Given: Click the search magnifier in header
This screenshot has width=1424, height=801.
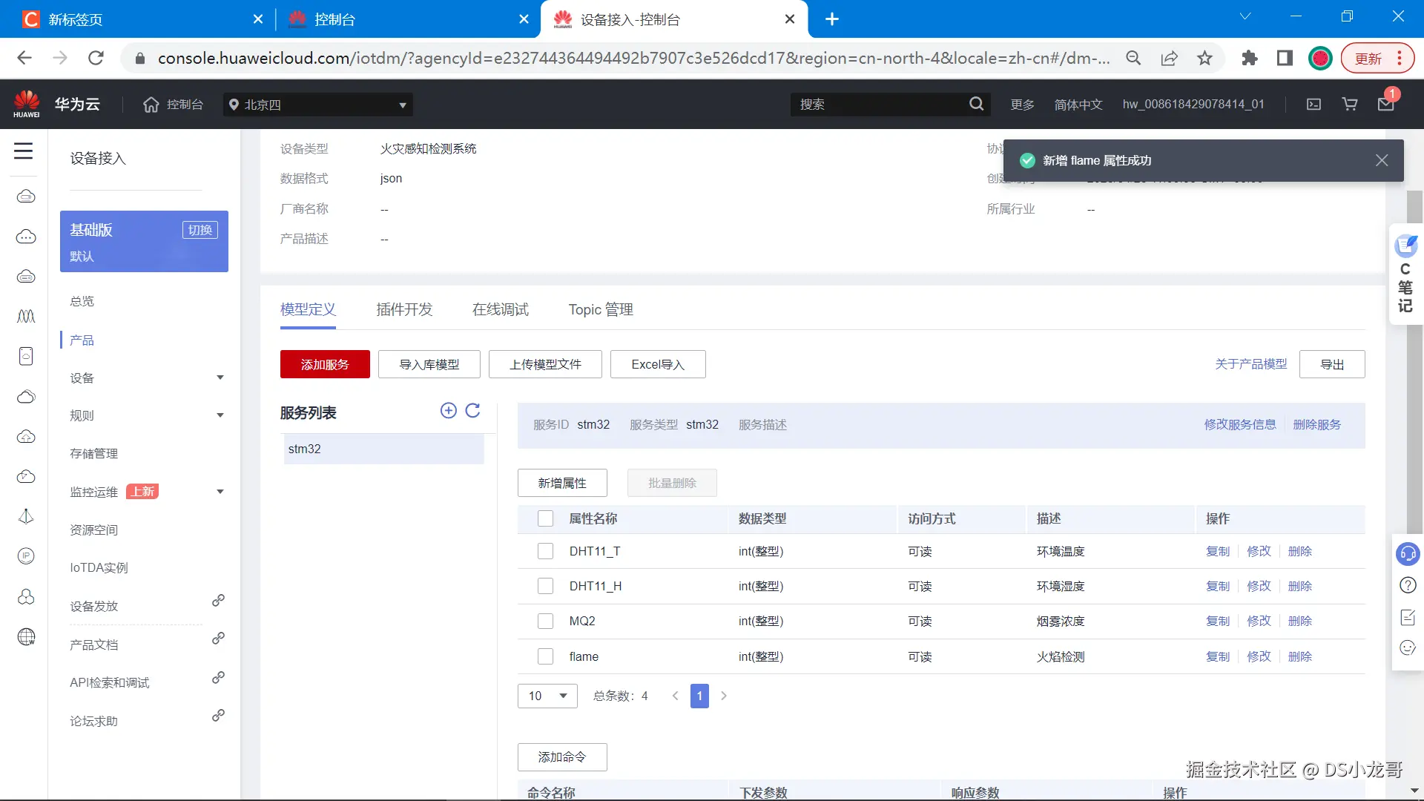Looking at the screenshot, I should [x=976, y=105].
